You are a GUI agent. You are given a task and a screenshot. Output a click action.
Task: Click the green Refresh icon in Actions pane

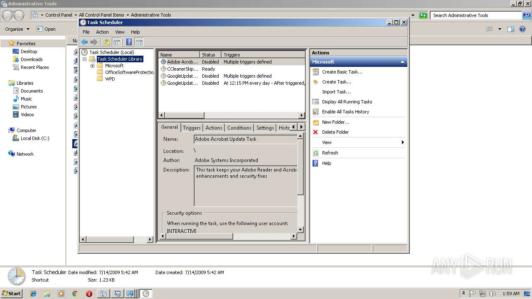point(316,153)
